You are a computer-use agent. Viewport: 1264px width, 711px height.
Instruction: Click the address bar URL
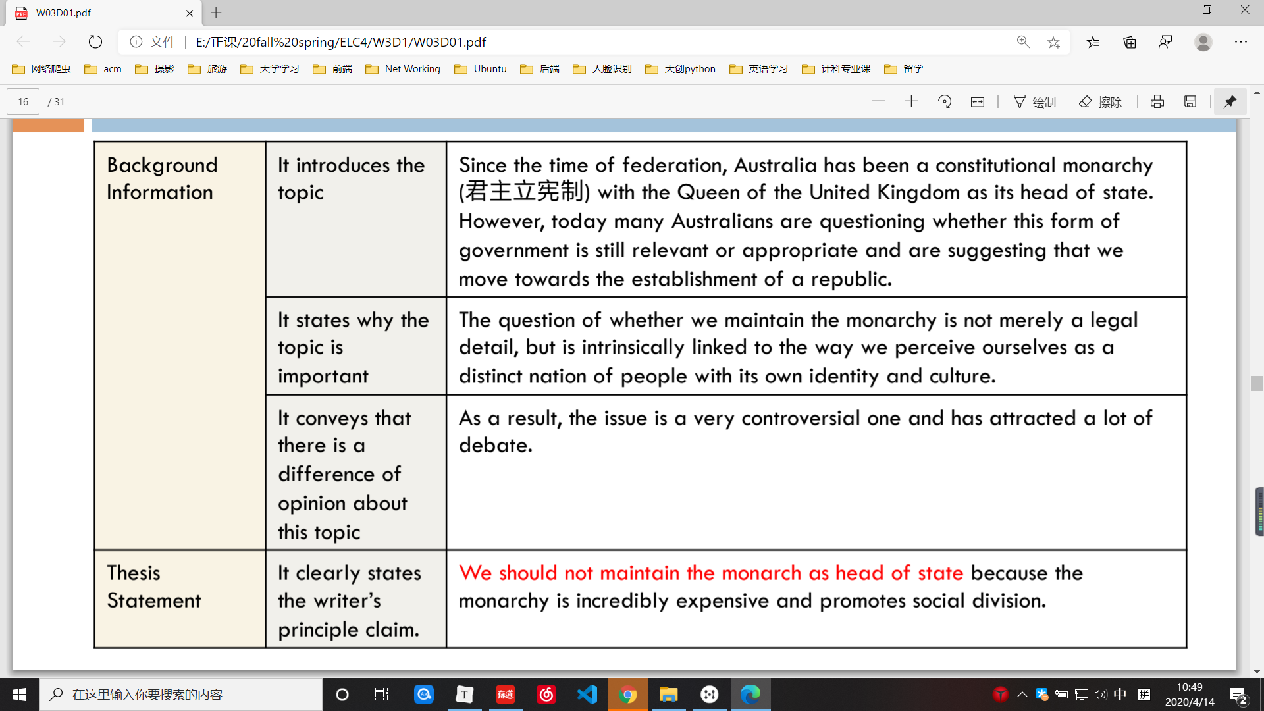point(341,42)
